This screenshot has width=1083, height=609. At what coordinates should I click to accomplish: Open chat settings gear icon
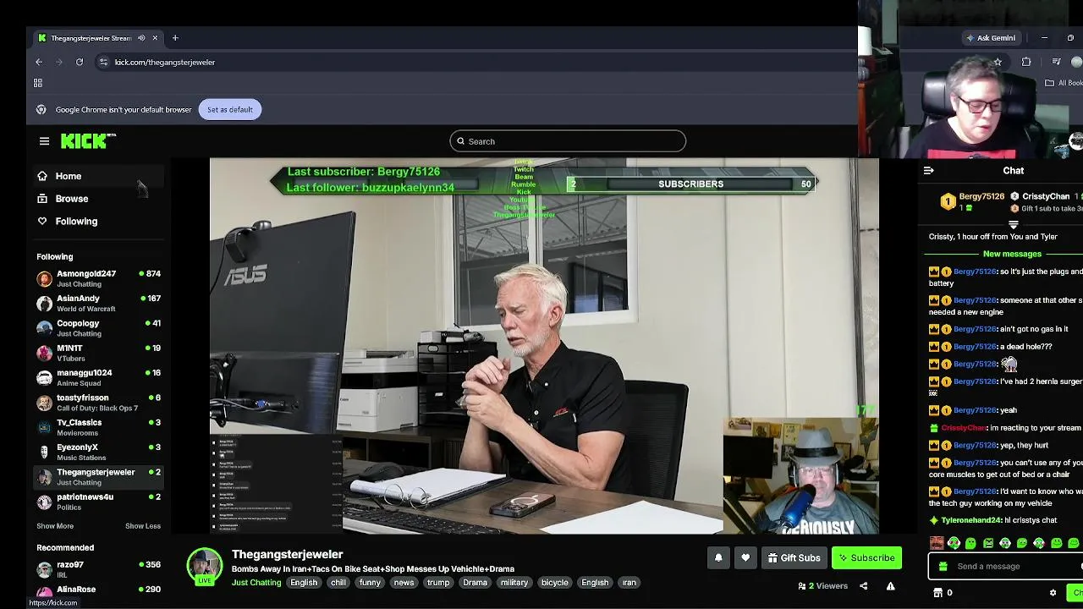1053,593
